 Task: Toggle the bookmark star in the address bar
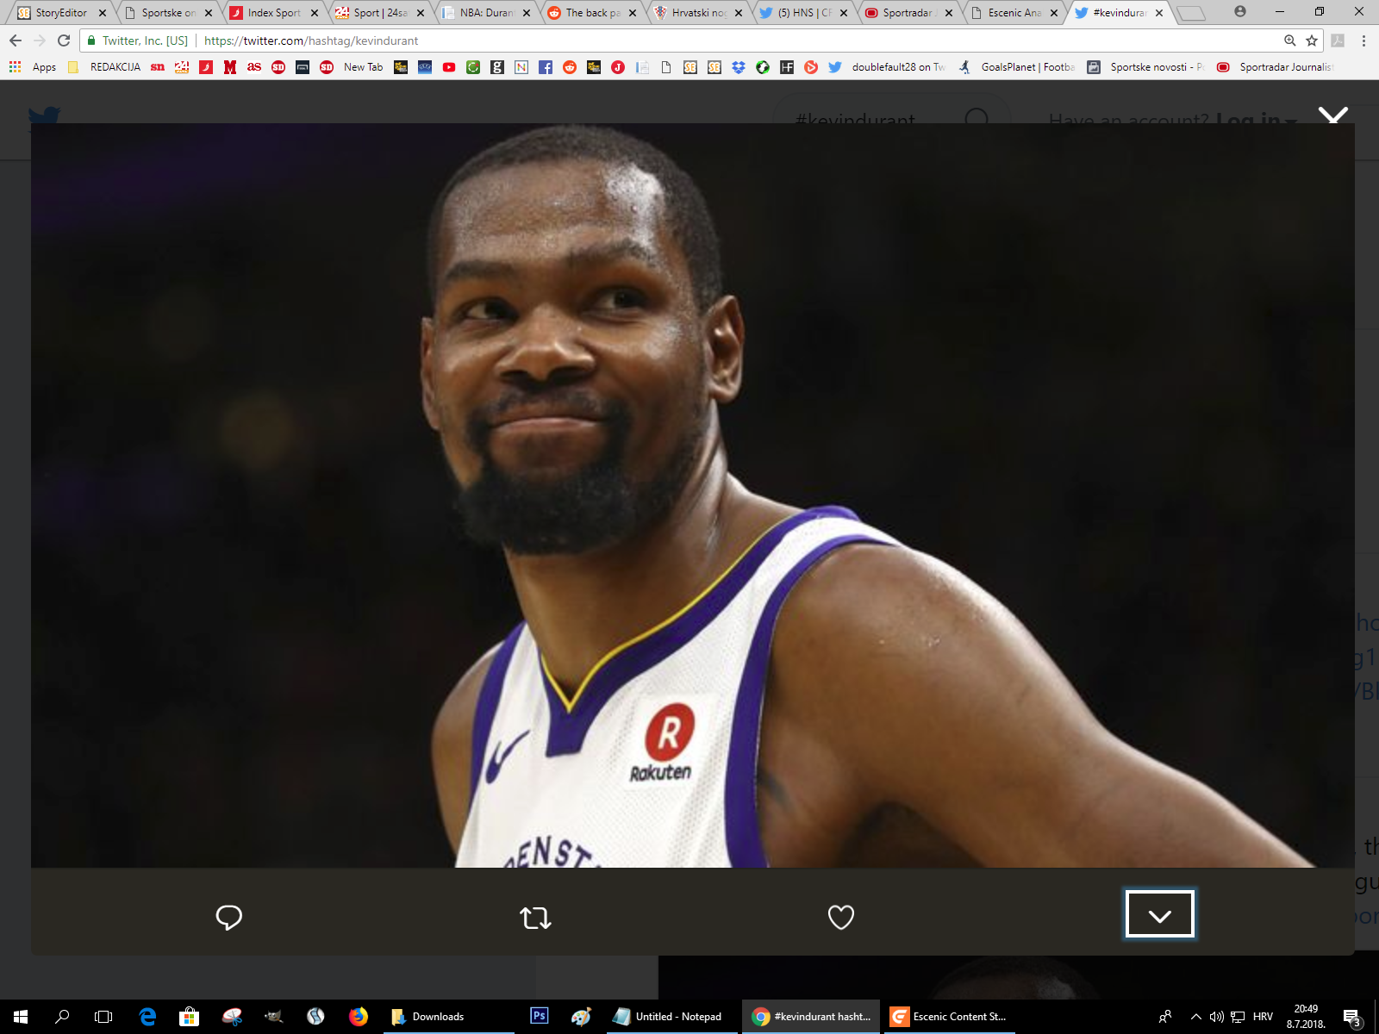tap(1311, 40)
